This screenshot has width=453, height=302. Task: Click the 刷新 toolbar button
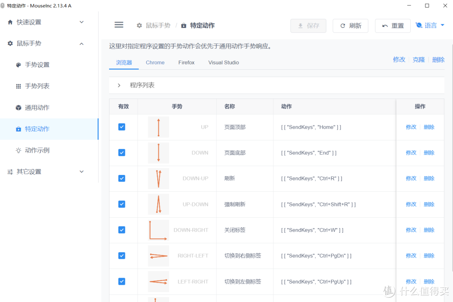click(350, 26)
